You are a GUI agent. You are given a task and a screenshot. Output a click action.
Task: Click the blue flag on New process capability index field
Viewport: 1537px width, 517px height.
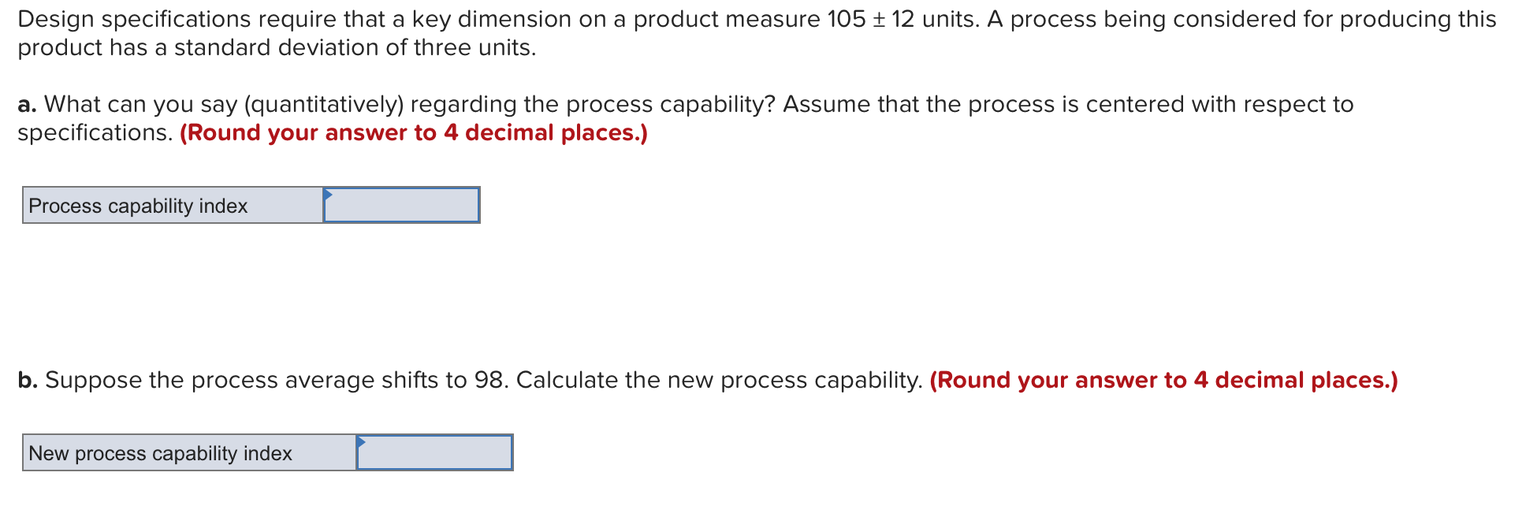pyautogui.click(x=361, y=443)
